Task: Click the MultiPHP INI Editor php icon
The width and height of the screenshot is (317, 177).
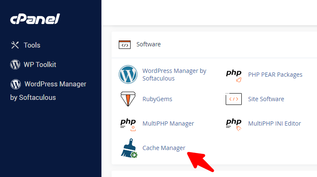Action: click(x=234, y=124)
